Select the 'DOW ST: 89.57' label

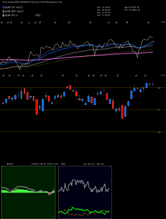[14, 7]
